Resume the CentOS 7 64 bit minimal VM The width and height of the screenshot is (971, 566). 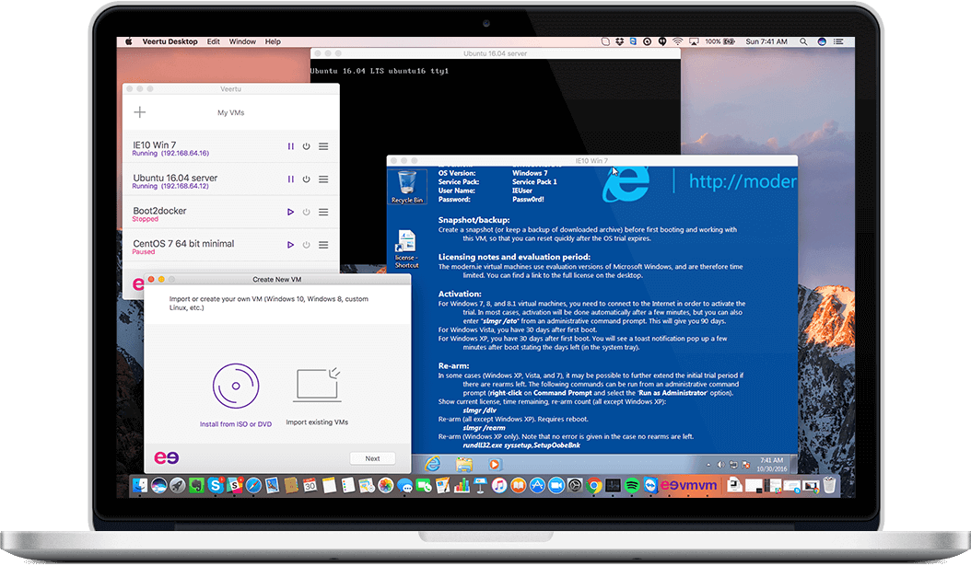click(290, 245)
